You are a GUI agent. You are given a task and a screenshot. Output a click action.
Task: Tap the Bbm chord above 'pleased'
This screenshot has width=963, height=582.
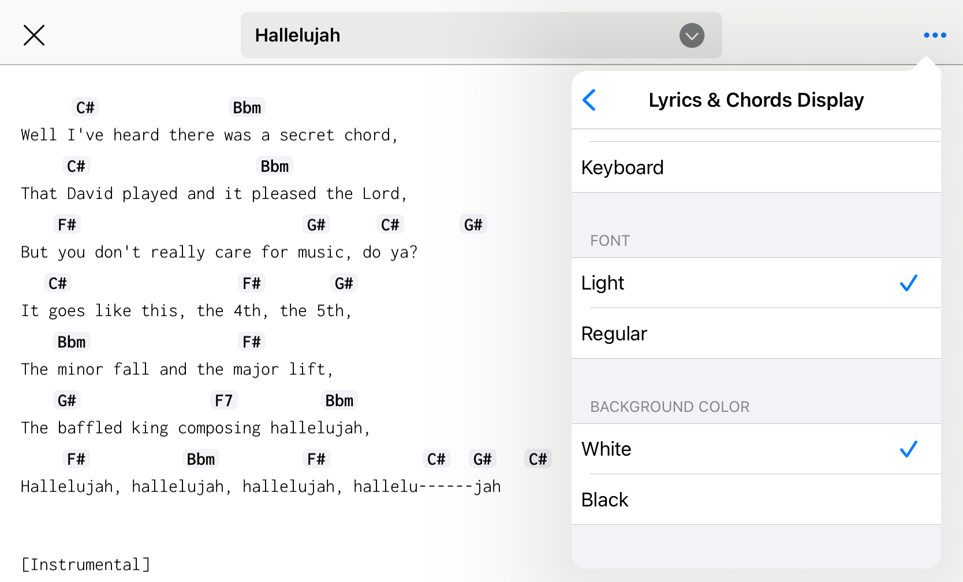275,166
